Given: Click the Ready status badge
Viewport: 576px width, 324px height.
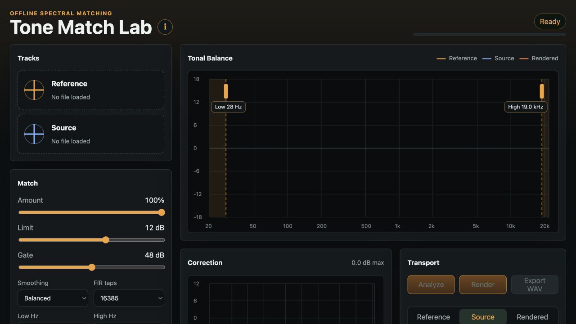Looking at the screenshot, I should click(x=550, y=22).
